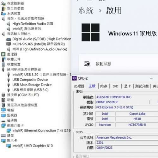Select the 主板 tab in CPU-Z

point(92,86)
